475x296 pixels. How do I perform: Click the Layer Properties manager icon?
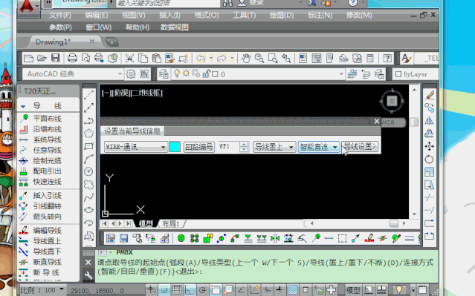tap(164, 74)
